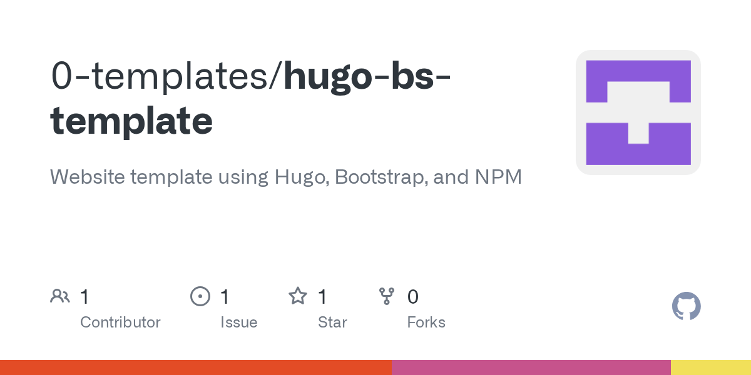Click the yellow language bar segment
The width and height of the screenshot is (751, 375).
click(711, 367)
